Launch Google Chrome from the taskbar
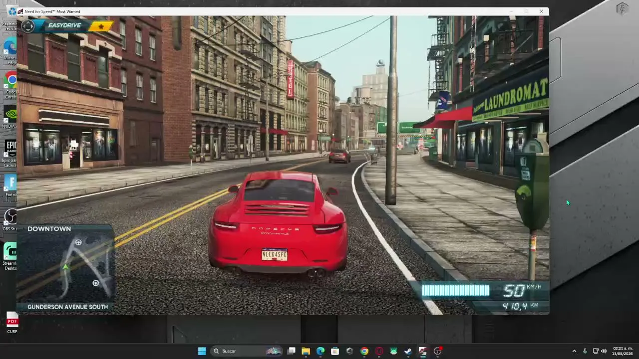This screenshot has height=359, width=639. click(x=364, y=351)
